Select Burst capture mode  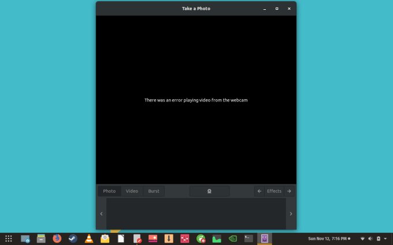click(x=154, y=191)
